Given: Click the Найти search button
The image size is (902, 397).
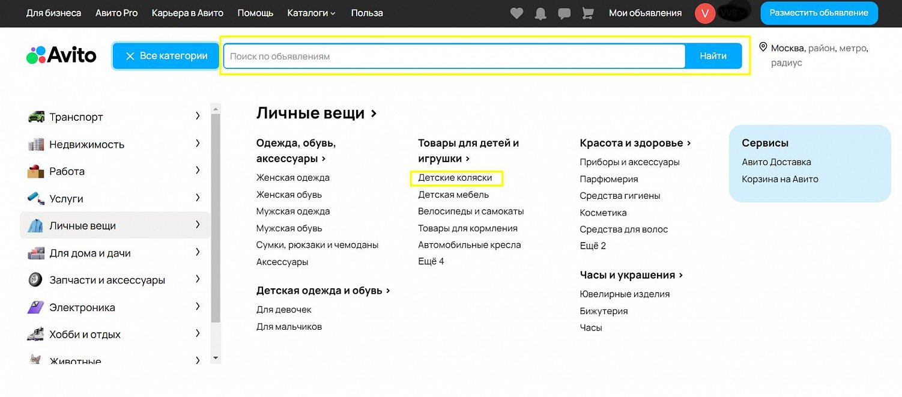Looking at the screenshot, I should (x=713, y=56).
